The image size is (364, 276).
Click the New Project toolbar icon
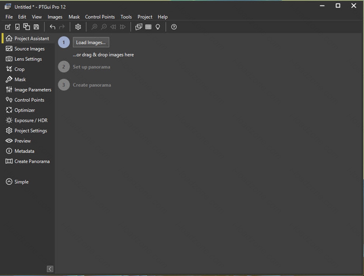coord(8,27)
